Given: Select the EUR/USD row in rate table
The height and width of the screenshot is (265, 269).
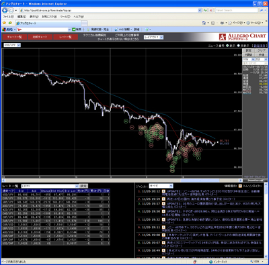Looking at the screenshot, I should point(56,225).
